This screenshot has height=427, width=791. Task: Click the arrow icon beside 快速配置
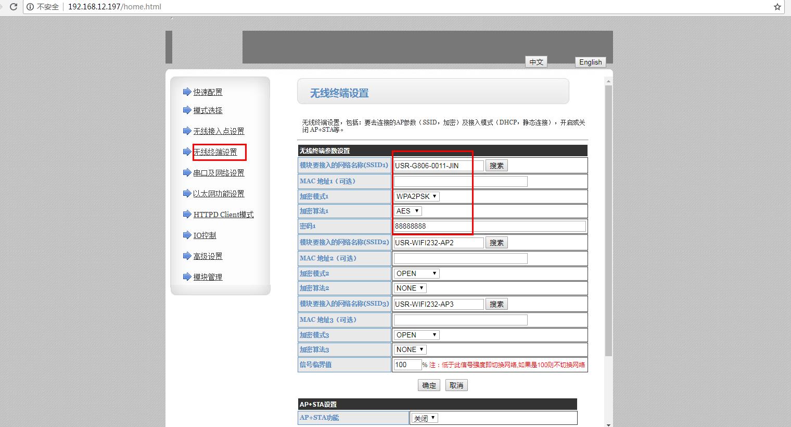coord(187,92)
